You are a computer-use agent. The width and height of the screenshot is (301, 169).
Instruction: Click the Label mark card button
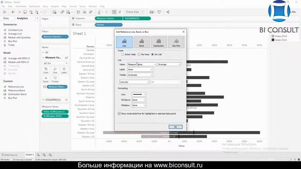click(x=64, y=70)
